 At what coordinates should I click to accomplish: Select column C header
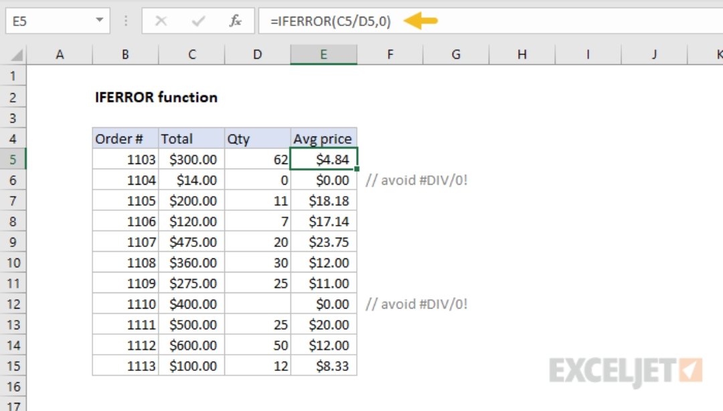pos(191,55)
